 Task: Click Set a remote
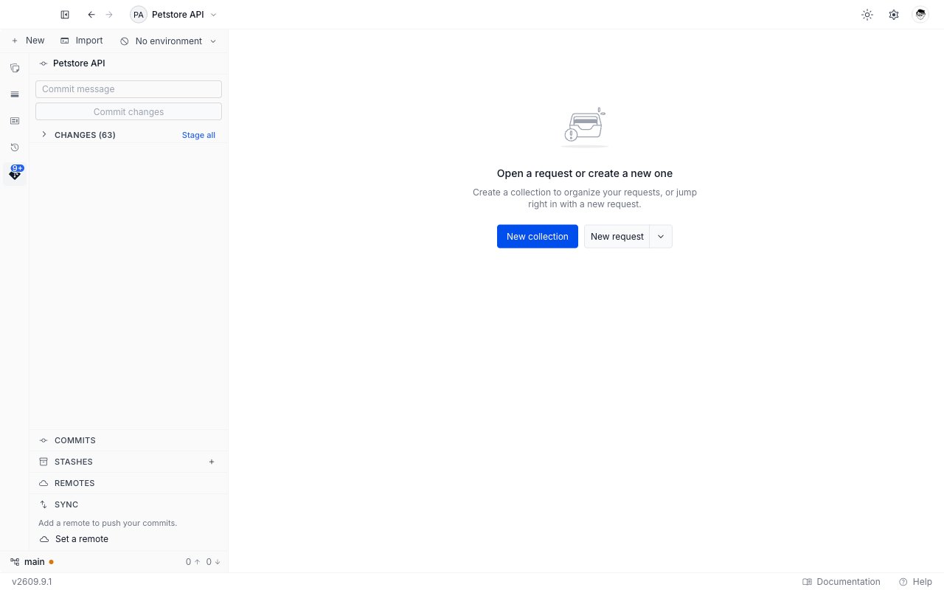click(74, 539)
